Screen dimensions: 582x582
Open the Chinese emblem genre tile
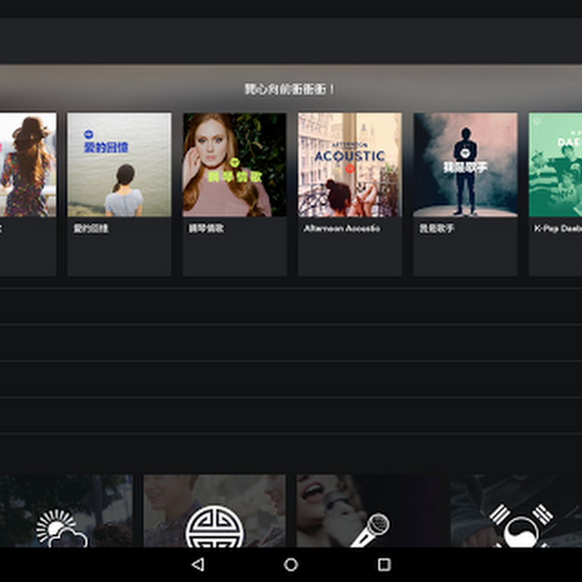coord(215,511)
